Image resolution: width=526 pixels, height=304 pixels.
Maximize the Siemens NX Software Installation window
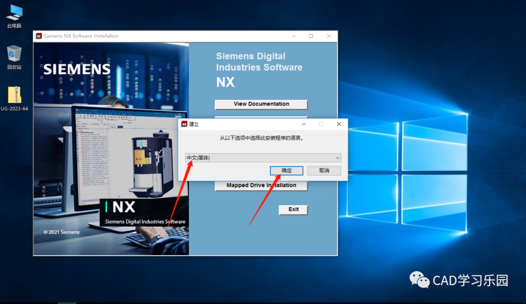pyautogui.click(x=311, y=36)
